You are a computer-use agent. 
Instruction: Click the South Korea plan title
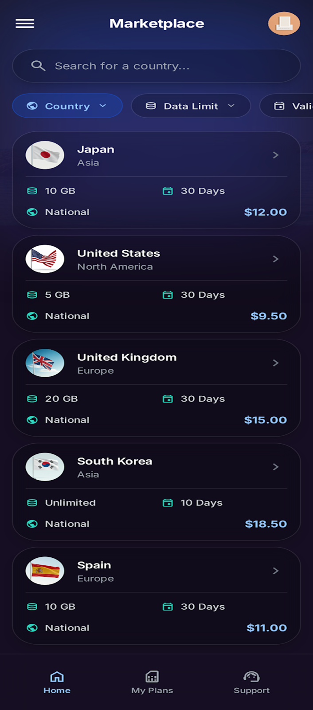pyautogui.click(x=114, y=461)
